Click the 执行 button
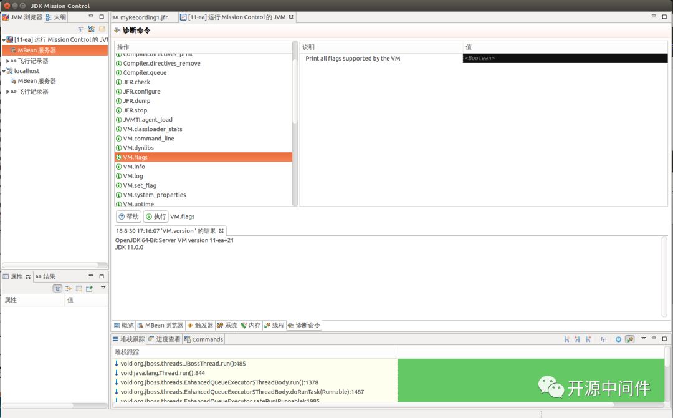 [156, 216]
